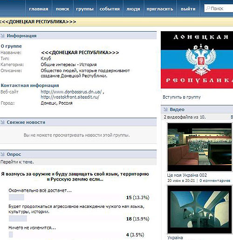Click the 2 видеофайла из 10 text

point(185,117)
